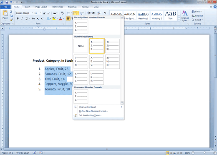Switch to the References tab
Image resolution: width=217 pixels, height=155 pixels.
click(58, 7)
